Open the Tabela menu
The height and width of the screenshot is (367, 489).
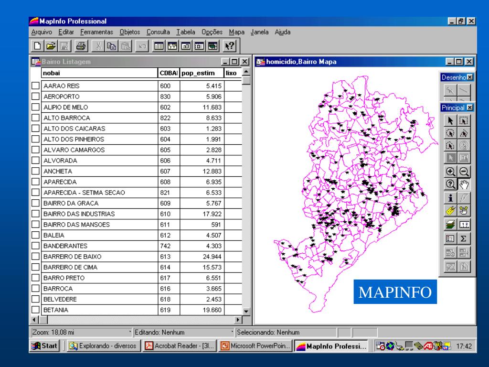click(186, 32)
